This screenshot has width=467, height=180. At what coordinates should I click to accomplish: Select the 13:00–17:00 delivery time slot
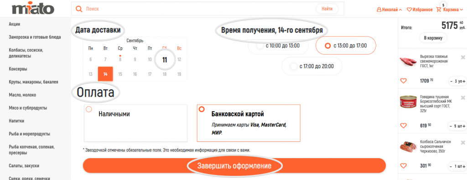click(x=346, y=46)
